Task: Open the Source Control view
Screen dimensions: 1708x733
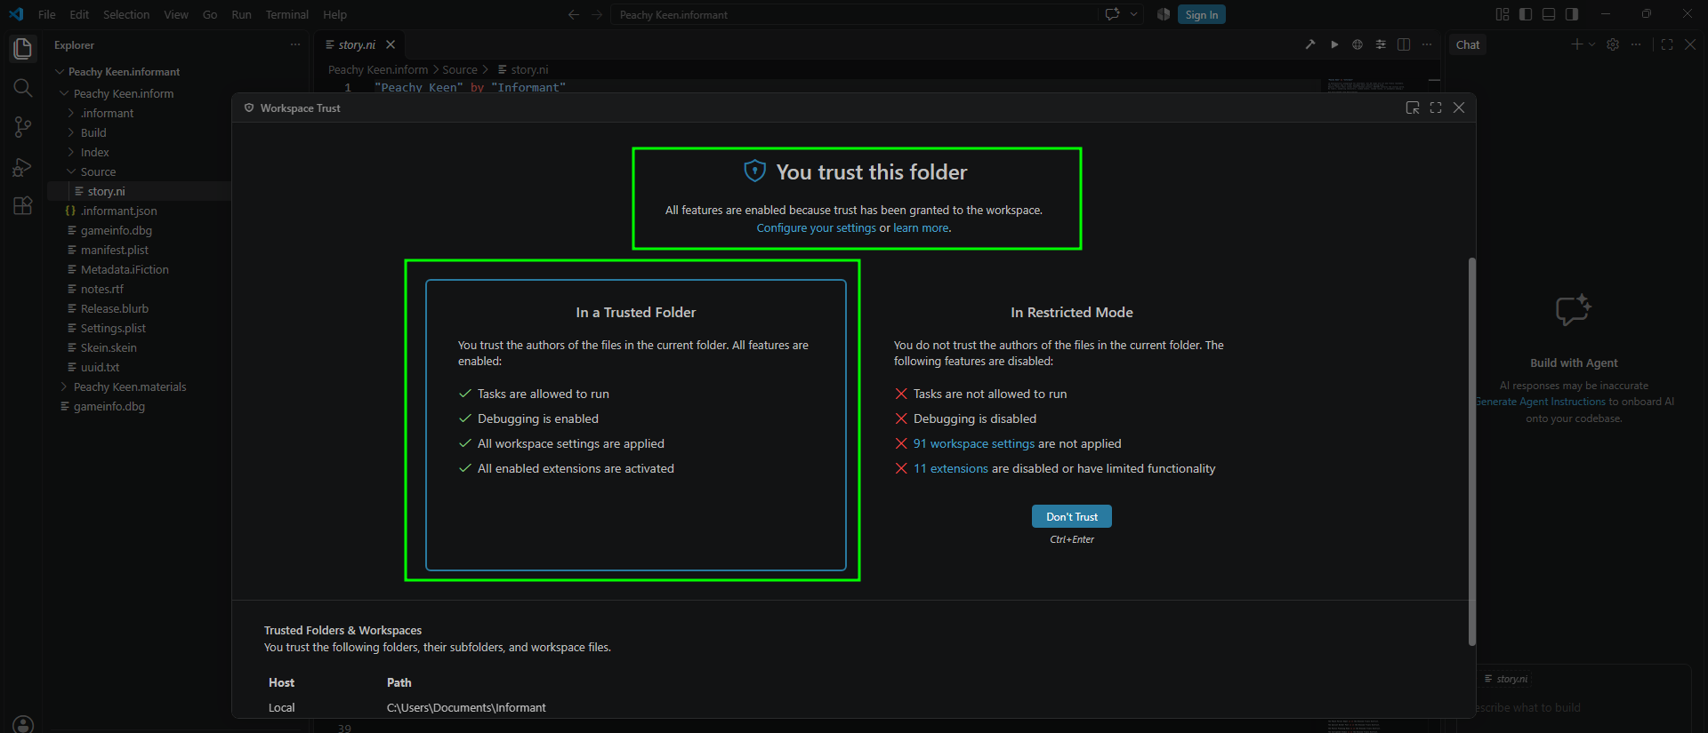Action: click(23, 127)
